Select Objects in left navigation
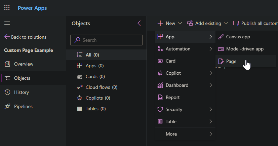The width and height of the screenshot is (278, 146). pyautogui.click(x=33, y=78)
